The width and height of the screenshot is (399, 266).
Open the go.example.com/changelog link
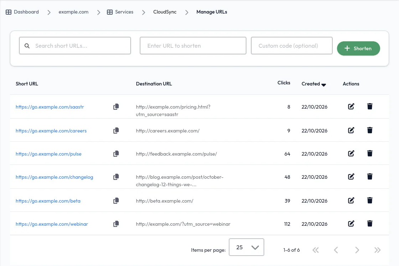pos(54,177)
